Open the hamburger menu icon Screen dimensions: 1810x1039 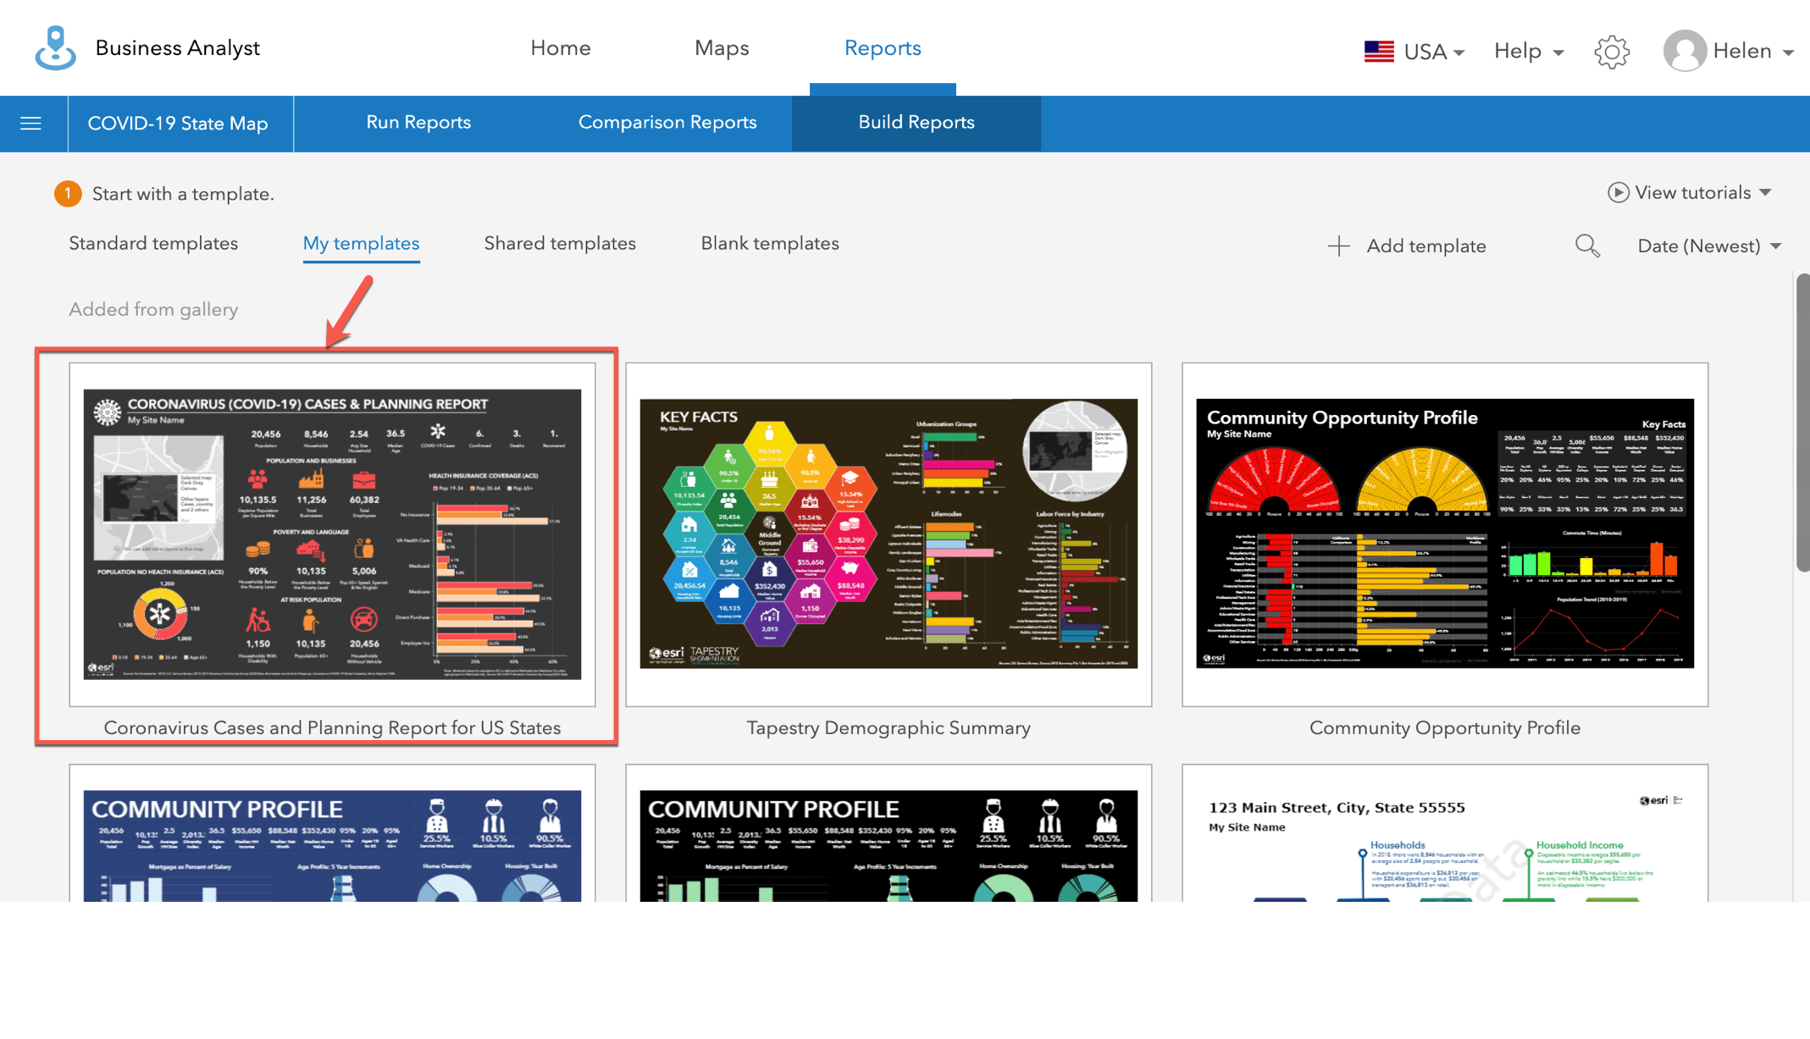[31, 124]
